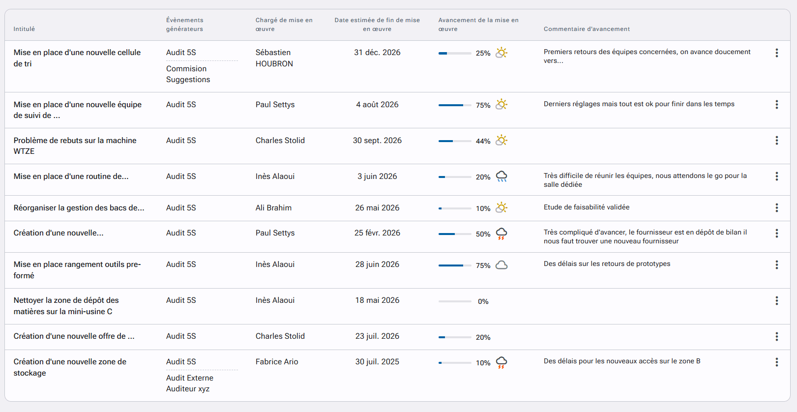Click comment 'Des délais sur les retours de prototypes'
797x412 pixels.
607,264
